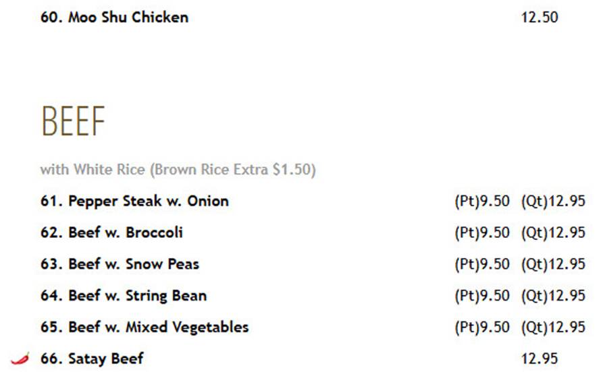Click the red chili pepper spicy icon
This screenshot has height=374, width=603.
[x=20, y=359]
